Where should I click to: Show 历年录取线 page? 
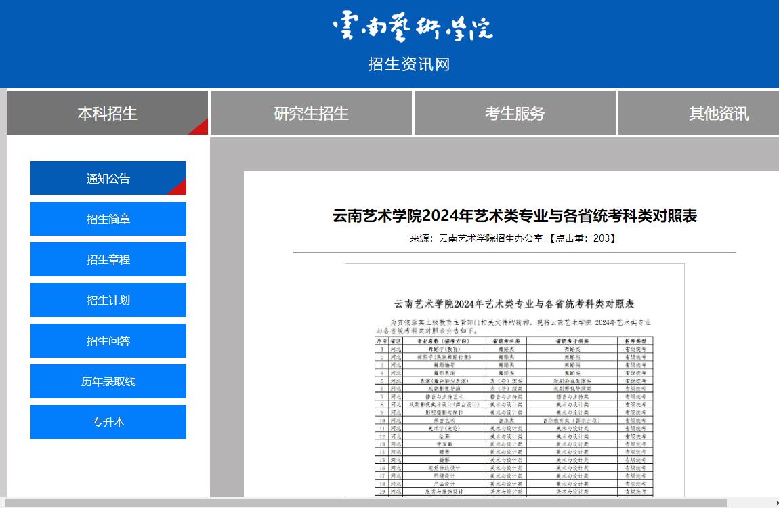tap(108, 381)
